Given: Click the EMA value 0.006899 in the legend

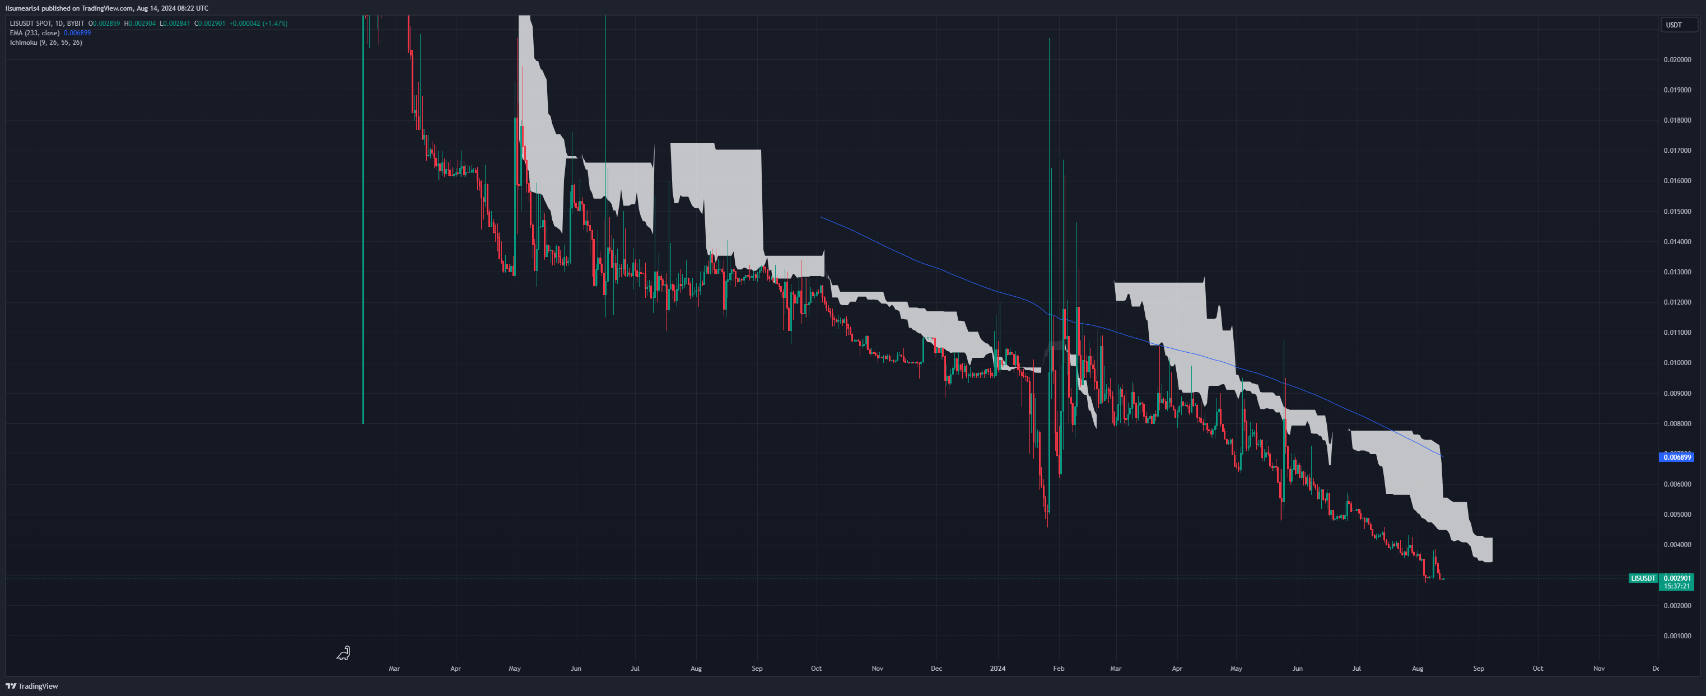Looking at the screenshot, I should pyautogui.click(x=77, y=32).
